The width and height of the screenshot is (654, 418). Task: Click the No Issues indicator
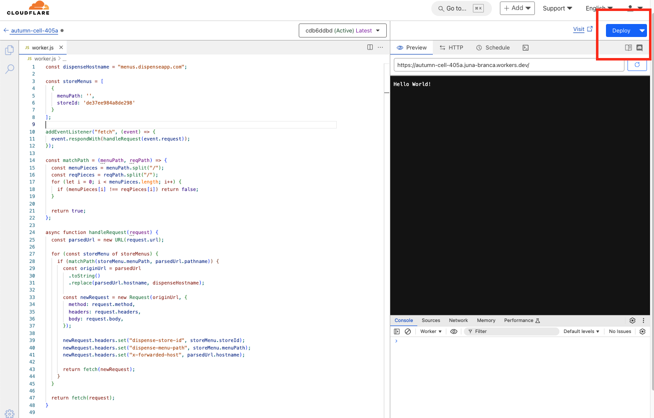[x=620, y=331]
